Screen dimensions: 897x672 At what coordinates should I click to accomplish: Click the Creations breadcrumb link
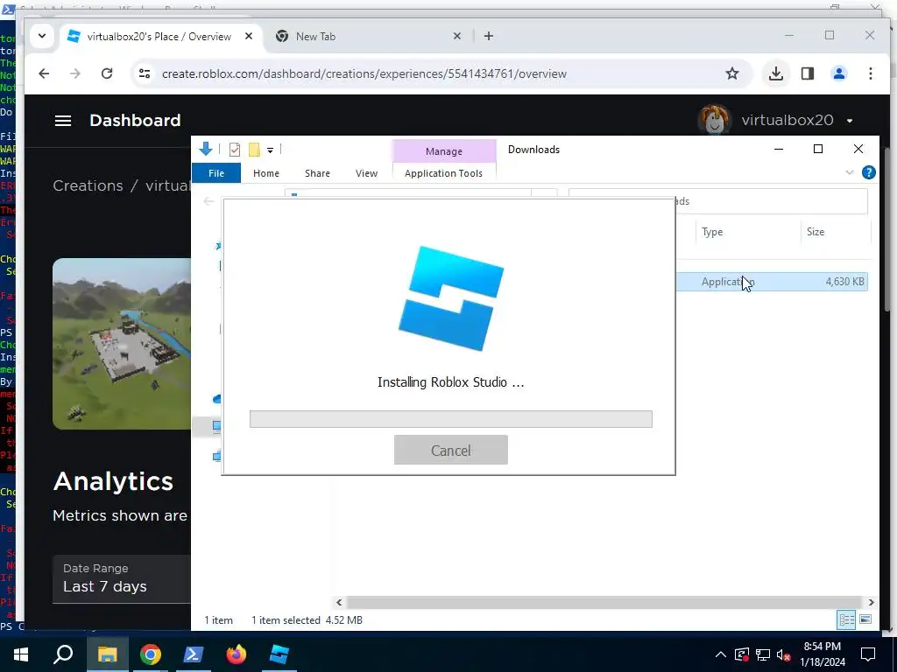click(88, 185)
